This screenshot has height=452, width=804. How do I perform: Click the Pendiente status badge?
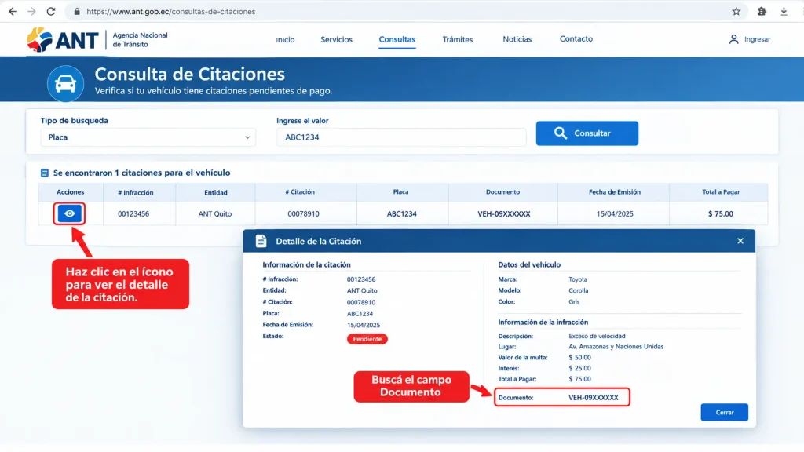pos(367,339)
